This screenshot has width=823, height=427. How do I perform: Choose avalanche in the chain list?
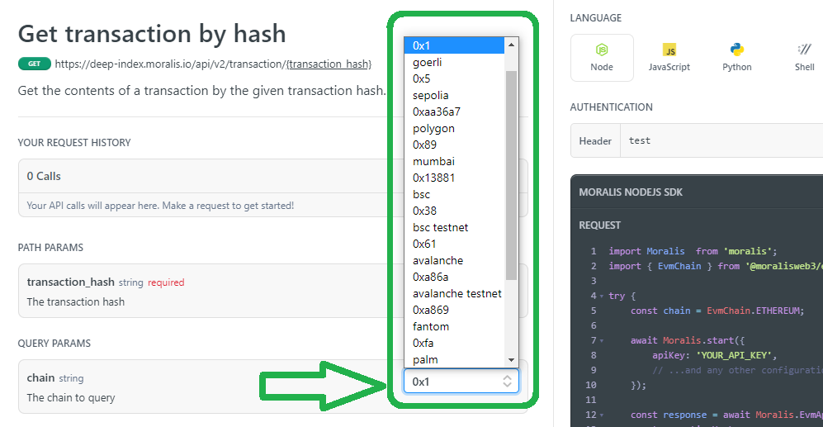[x=454, y=260]
